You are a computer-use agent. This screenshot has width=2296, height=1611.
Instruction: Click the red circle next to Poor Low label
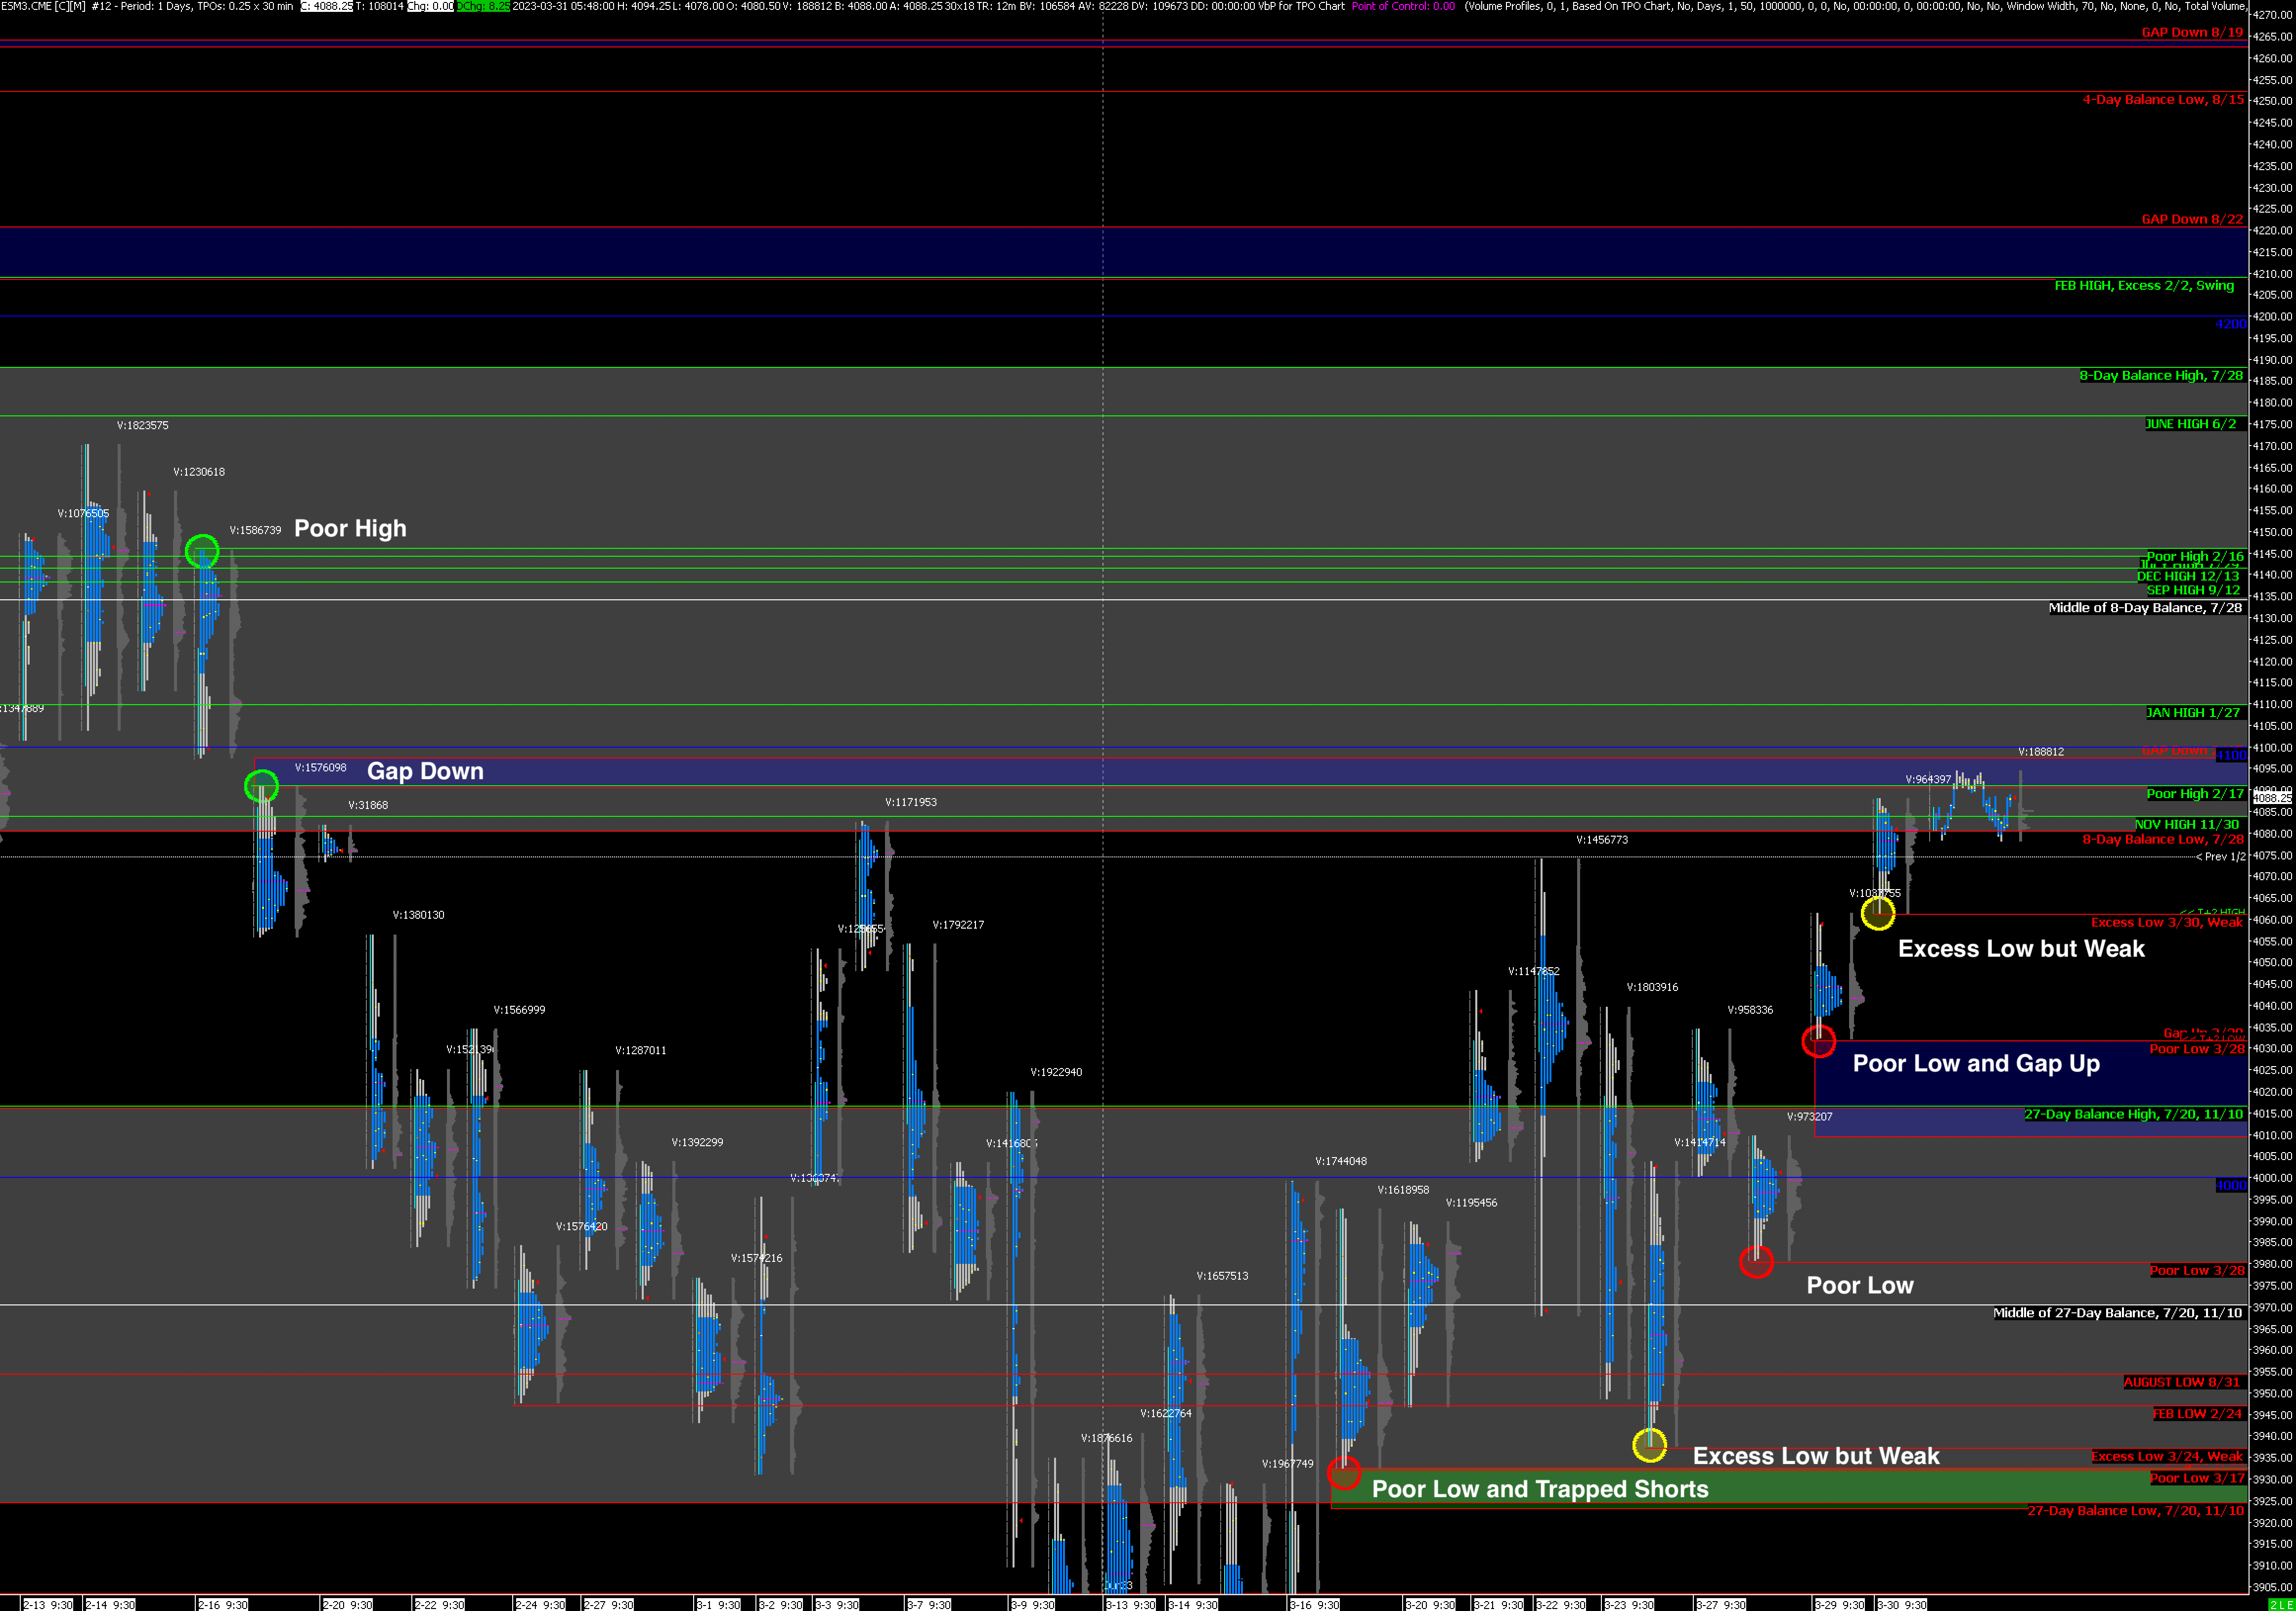click(x=1756, y=1262)
